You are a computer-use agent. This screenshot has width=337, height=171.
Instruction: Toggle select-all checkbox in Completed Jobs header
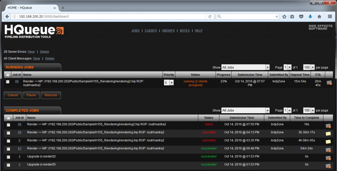point(8,118)
